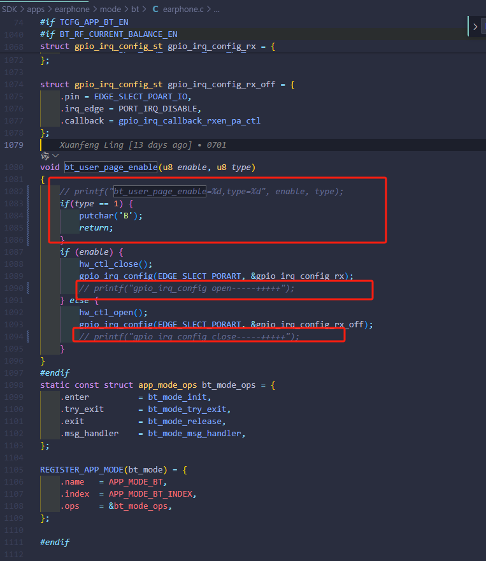Click the trailing ellipsis breadcrumb
The image size is (486, 561).
[x=217, y=10]
